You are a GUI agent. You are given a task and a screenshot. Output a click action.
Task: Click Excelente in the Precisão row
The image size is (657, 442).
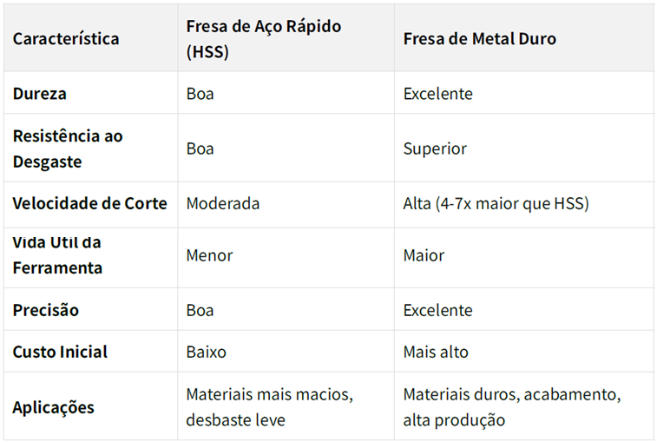click(437, 310)
